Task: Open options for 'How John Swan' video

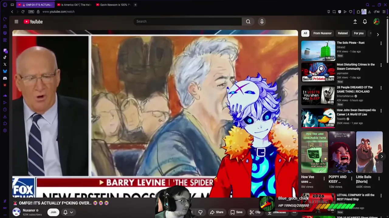Action: [381, 111]
